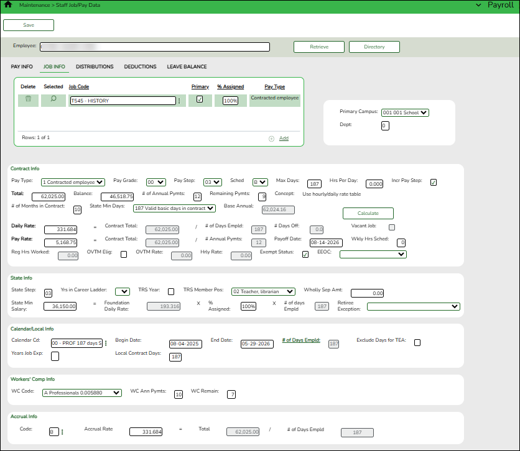
Task: Enable Vacant Job checkbox
Action: [392, 227]
